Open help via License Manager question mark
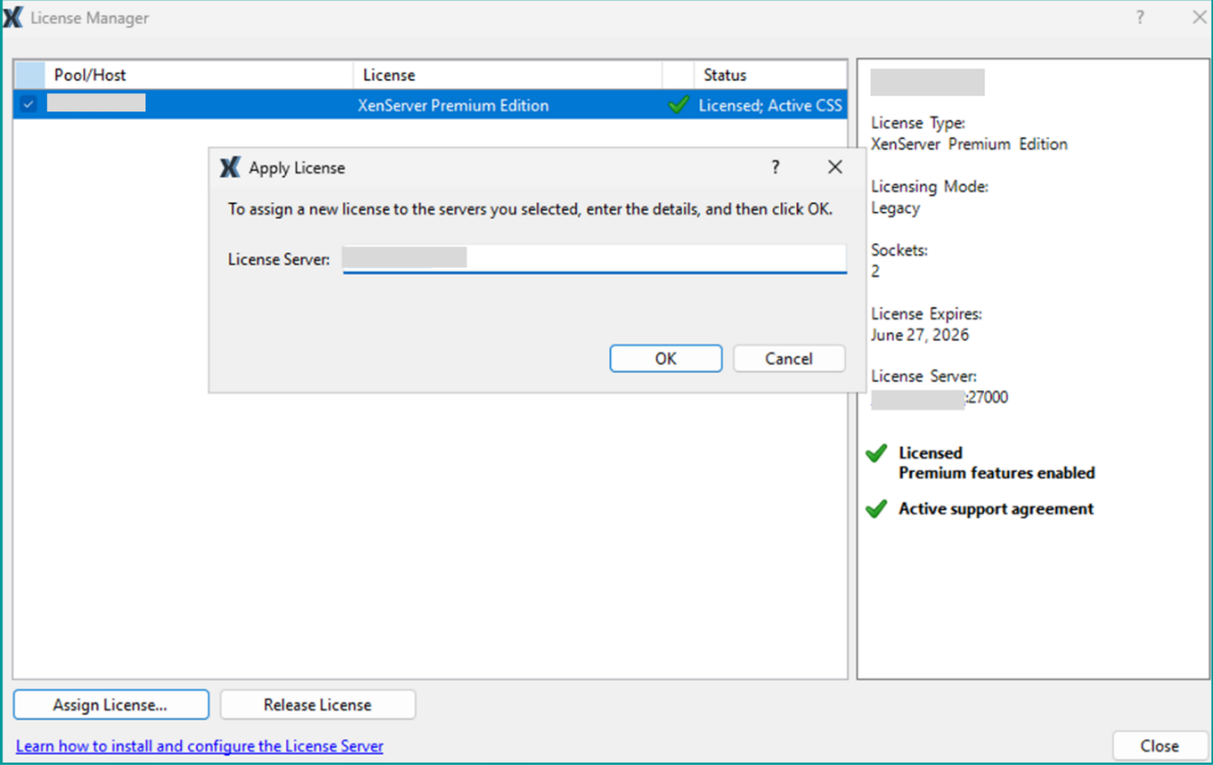Image resolution: width=1213 pixels, height=765 pixels. tap(1140, 17)
